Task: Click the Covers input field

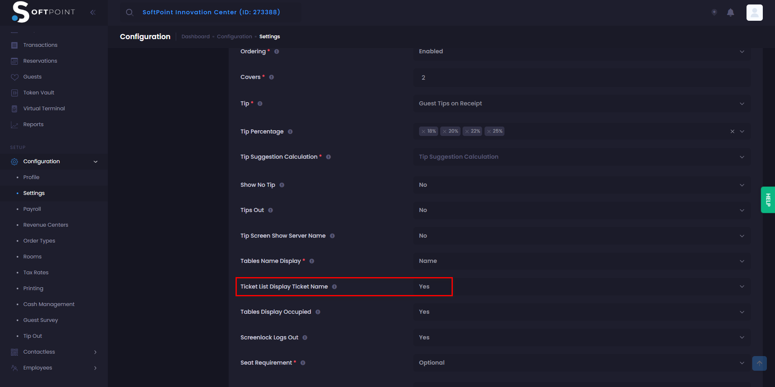Action: pyautogui.click(x=582, y=77)
